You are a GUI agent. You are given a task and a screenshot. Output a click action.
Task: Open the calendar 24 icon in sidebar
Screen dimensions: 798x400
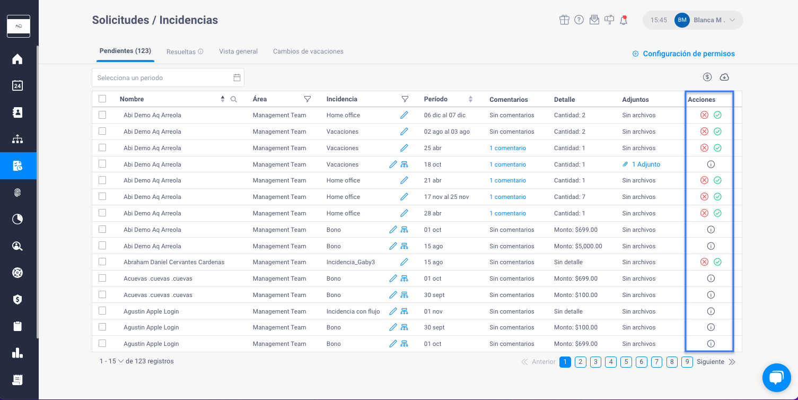[17, 85]
